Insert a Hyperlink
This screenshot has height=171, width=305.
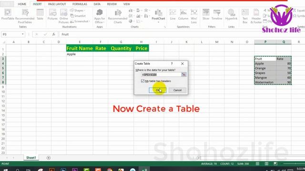click(x=231, y=14)
